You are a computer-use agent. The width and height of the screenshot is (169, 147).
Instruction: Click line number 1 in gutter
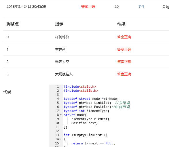click(x=58, y=87)
